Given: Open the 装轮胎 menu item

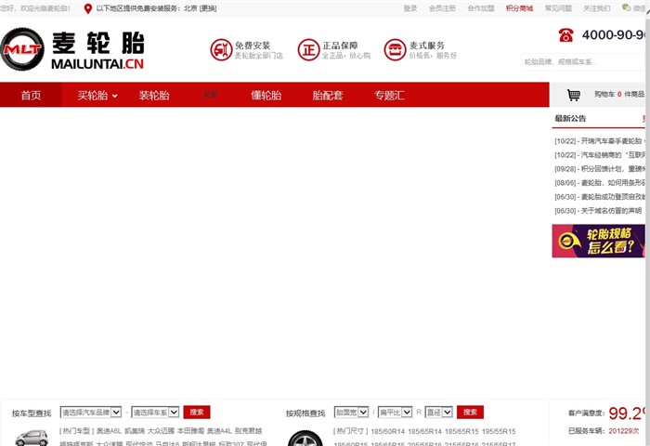Looking at the screenshot, I should coord(154,96).
